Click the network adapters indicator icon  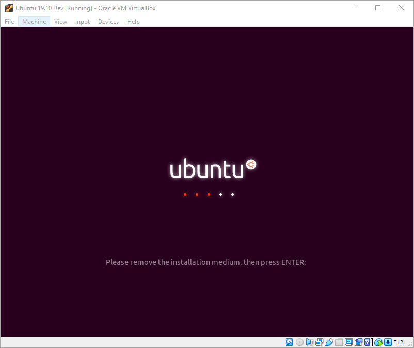tap(319, 342)
